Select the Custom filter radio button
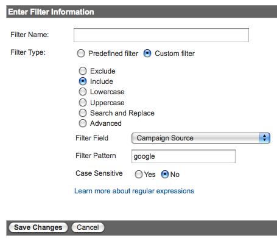 point(147,54)
